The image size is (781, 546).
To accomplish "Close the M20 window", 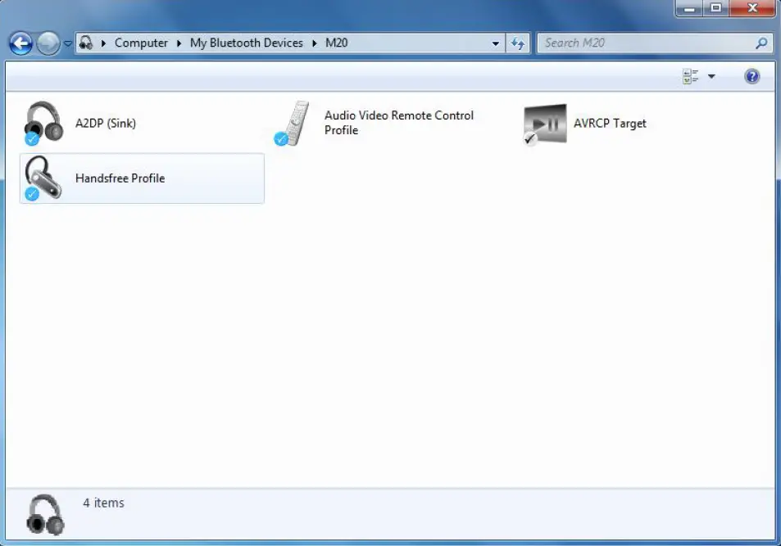I will (752, 8).
